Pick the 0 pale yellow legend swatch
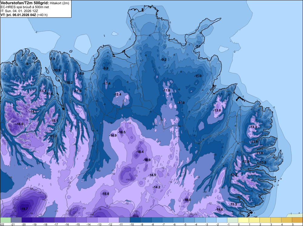Screen dimensions: 303x226 243,220
